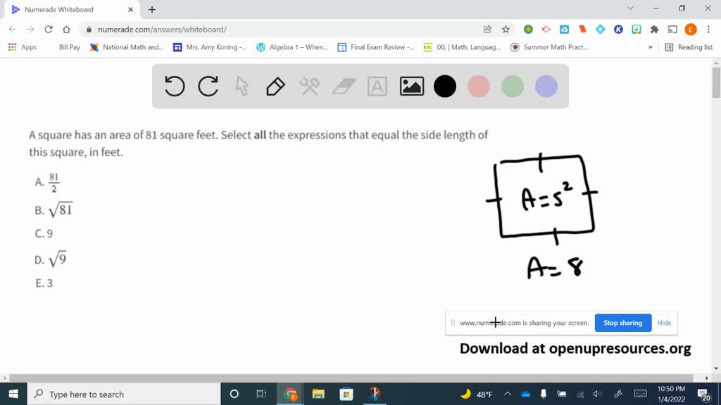The image size is (721, 405).
Task: Click the browser address bar
Action: (x=282, y=30)
